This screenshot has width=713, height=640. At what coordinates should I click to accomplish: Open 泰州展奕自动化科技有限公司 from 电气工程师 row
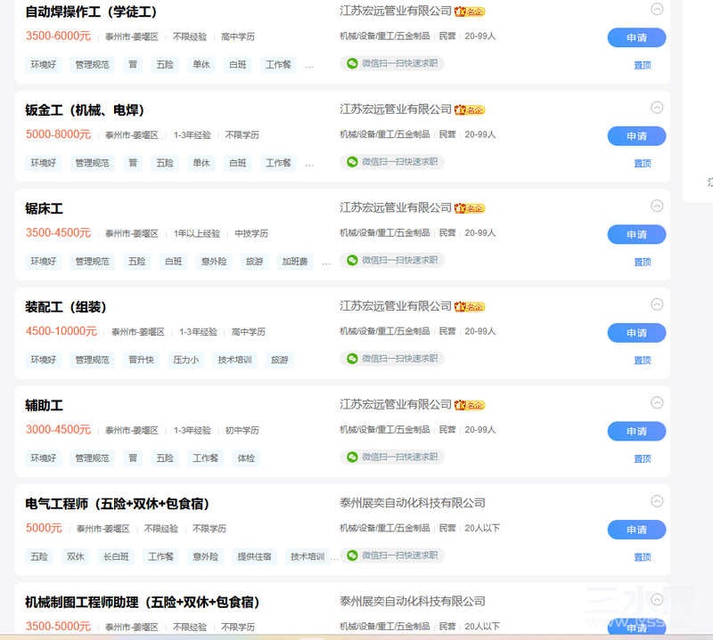(x=413, y=503)
